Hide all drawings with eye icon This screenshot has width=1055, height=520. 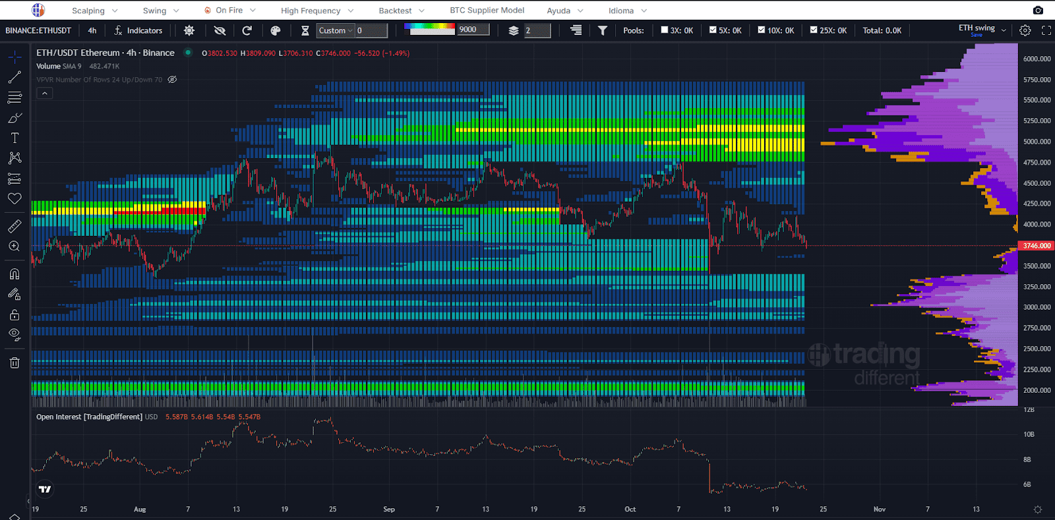(15, 334)
